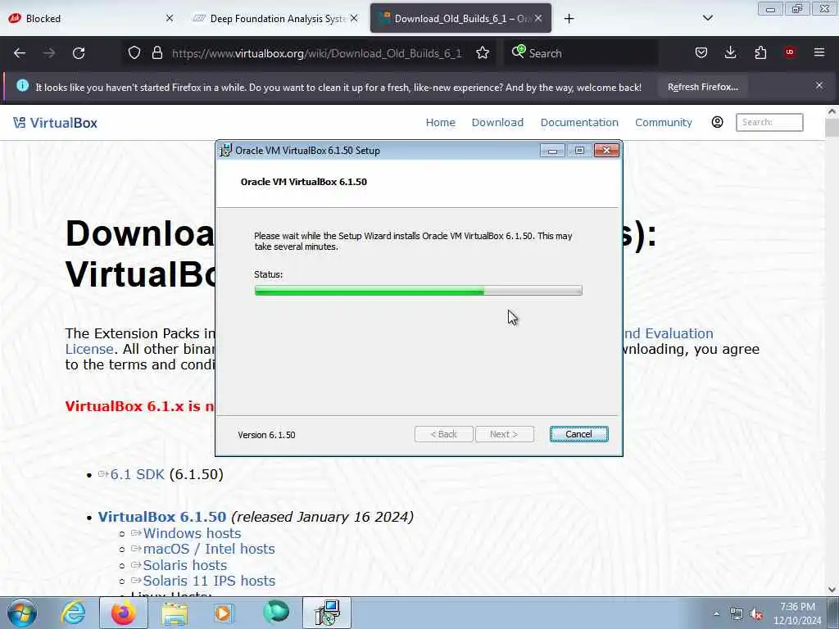Viewport: 839px width, 629px height.
Task: Open the Solaris hosts link
Action: pos(184,565)
